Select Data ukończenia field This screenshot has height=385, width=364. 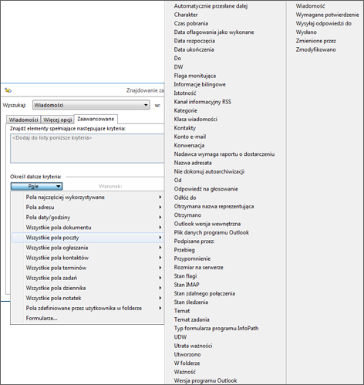click(194, 49)
